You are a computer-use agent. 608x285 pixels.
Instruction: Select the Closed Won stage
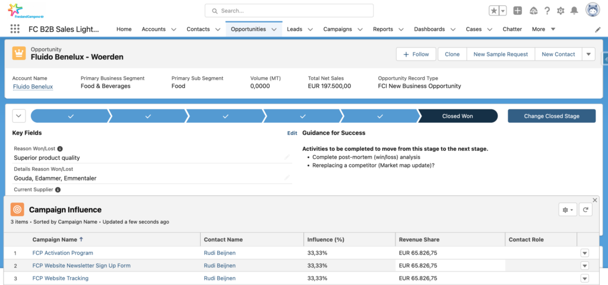click(458, 116)
